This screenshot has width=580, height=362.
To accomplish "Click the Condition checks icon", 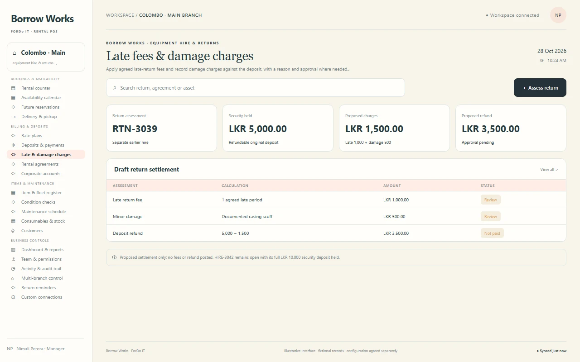I will [x=13, y=202].
